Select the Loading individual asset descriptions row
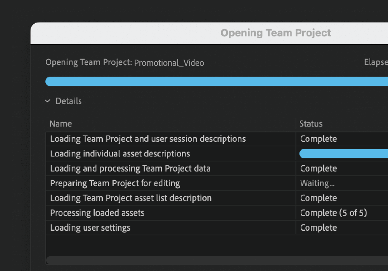 click(120, 154)
